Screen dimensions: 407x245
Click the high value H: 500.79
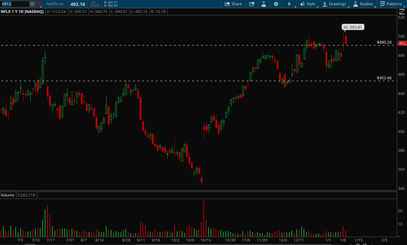point(98,12)
